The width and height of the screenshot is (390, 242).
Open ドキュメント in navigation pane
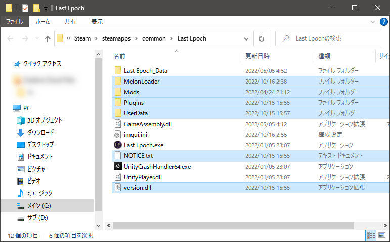[35, 157]
